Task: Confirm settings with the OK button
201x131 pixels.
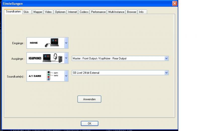Action: 90,123
